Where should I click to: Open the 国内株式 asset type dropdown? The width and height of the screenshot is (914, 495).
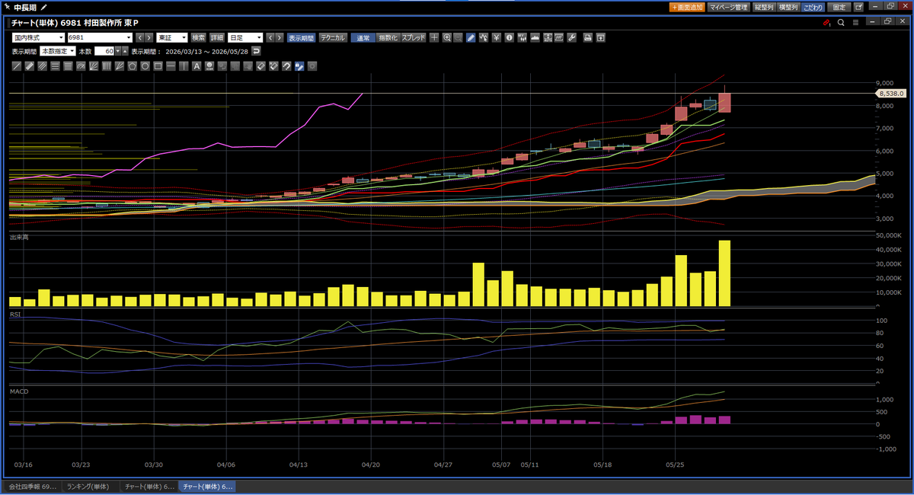(x=38, y=37)
